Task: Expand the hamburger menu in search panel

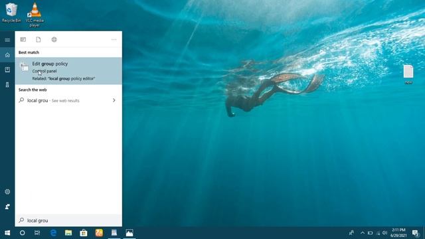Action: tap(7, 40)
